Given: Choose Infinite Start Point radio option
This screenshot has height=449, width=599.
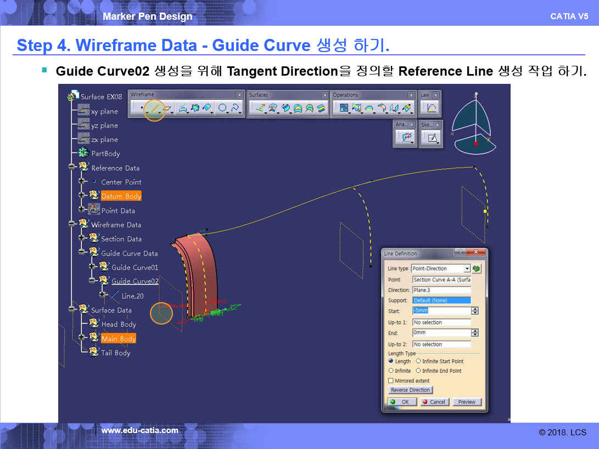Looking at the screenshot, I should point(419,361).
